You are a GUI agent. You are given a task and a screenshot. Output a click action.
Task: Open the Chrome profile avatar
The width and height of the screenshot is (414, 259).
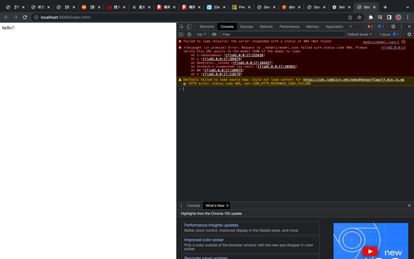(x=398, y=17)
